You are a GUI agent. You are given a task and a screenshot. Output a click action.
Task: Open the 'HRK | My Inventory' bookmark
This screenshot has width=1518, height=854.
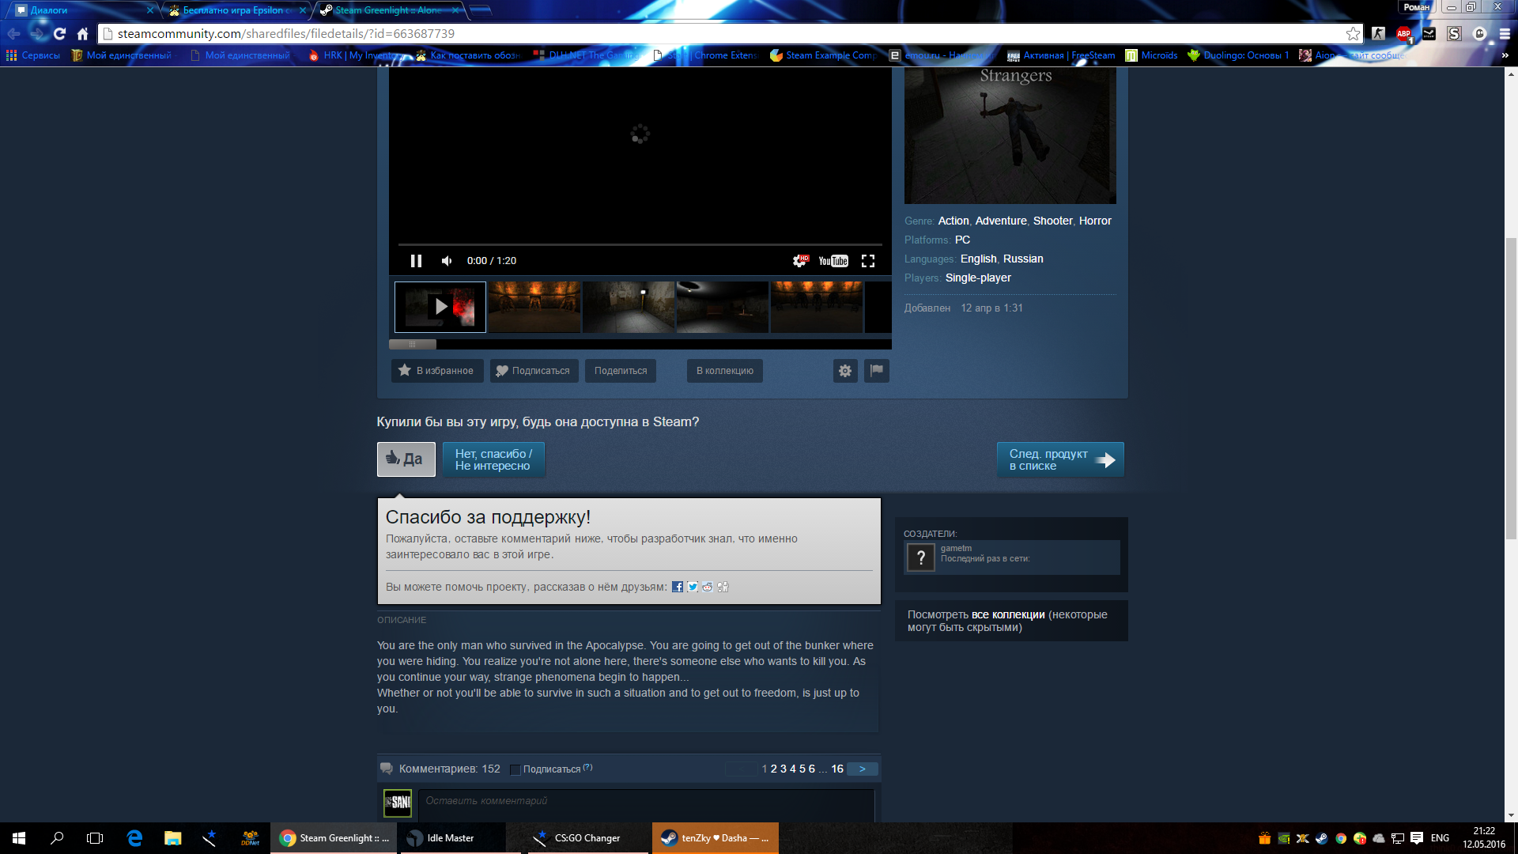356,55
